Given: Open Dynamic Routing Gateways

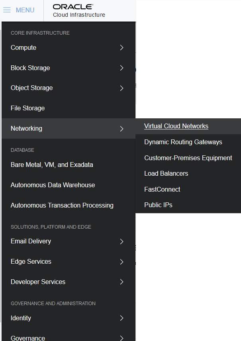Looking at the screenshot, I should (183, 142).
